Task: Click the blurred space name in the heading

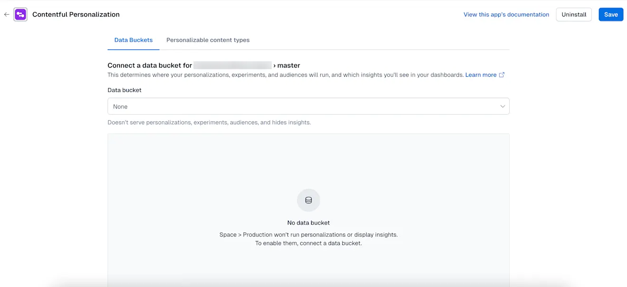Action: click(x=233, y=65)
